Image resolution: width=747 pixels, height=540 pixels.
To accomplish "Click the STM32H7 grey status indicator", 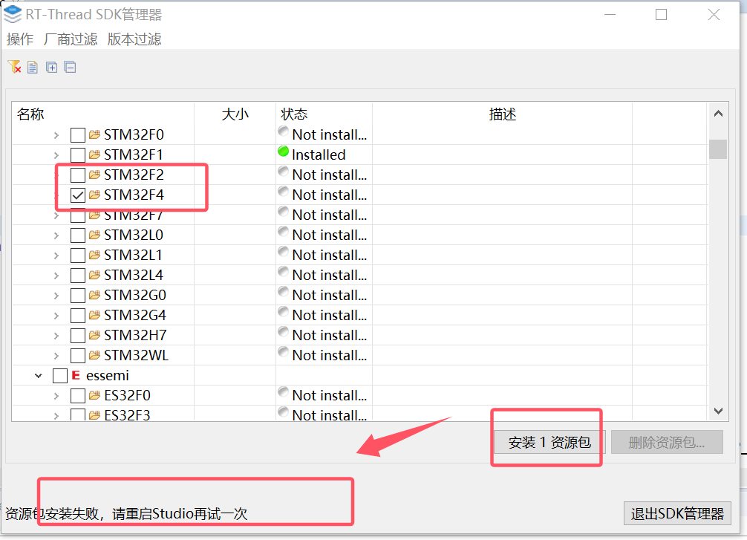I will pos(283,331).
